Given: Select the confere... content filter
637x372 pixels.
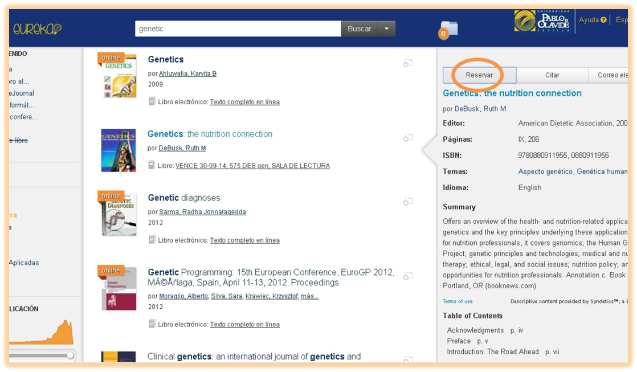Looking at the screenshot, I should pos(23,117).
